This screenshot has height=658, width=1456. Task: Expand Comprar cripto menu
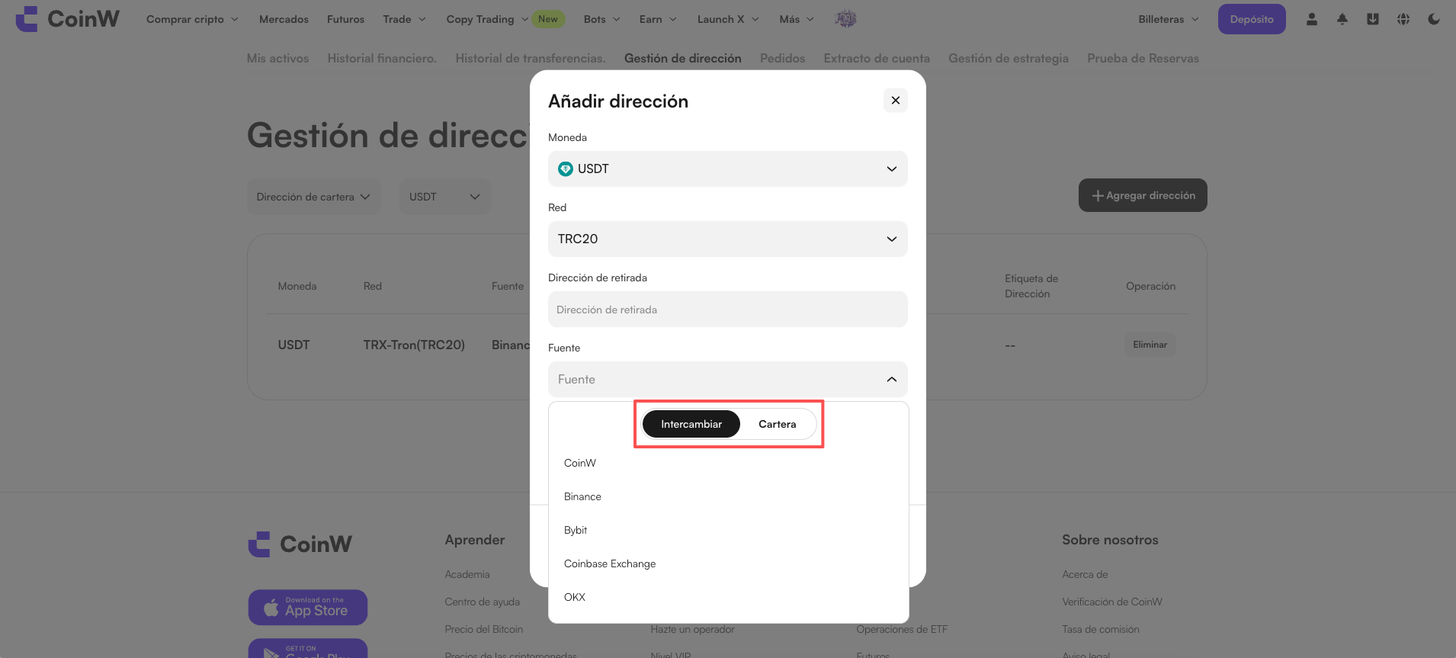192,19
